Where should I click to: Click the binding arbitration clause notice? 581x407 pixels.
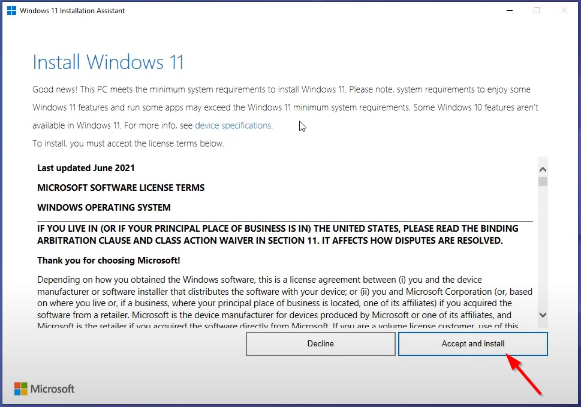[278, 235]
